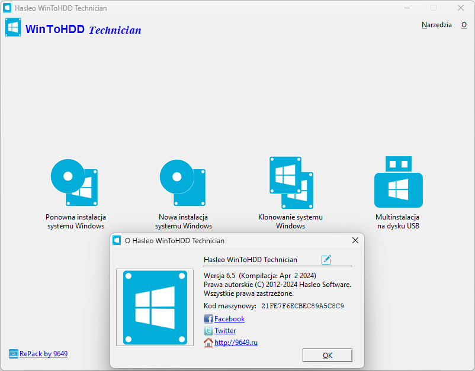Click the large WinToHDD logo in About dialog
This screenshot has width=475, height=371.
tap(155, 308)
